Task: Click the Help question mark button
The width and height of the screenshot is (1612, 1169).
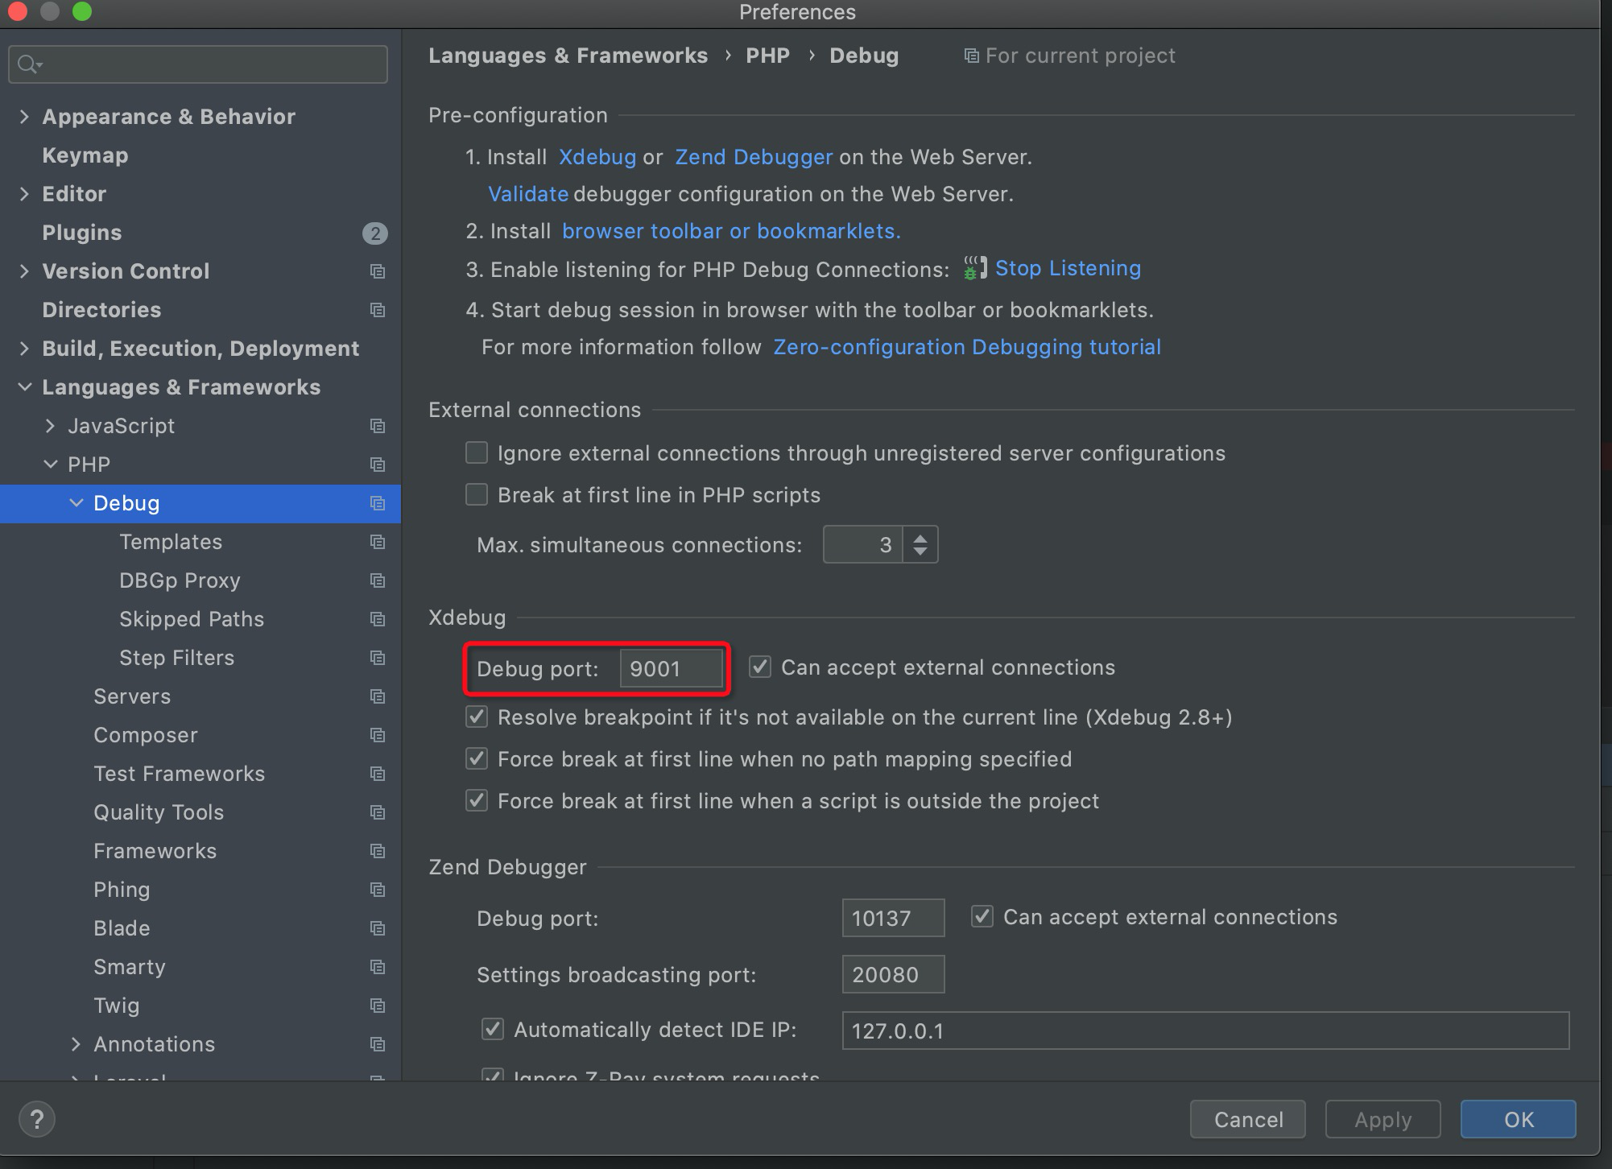Action: point(37,1119)
